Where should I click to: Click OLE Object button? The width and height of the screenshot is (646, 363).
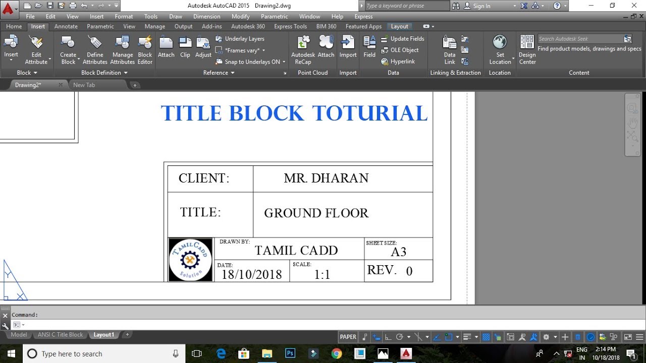[x=399, y=50]
